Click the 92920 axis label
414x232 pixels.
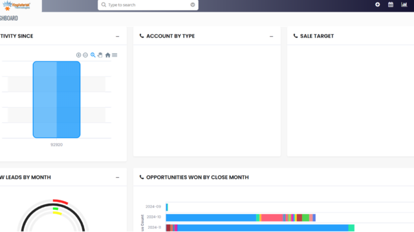coord(56,144)
